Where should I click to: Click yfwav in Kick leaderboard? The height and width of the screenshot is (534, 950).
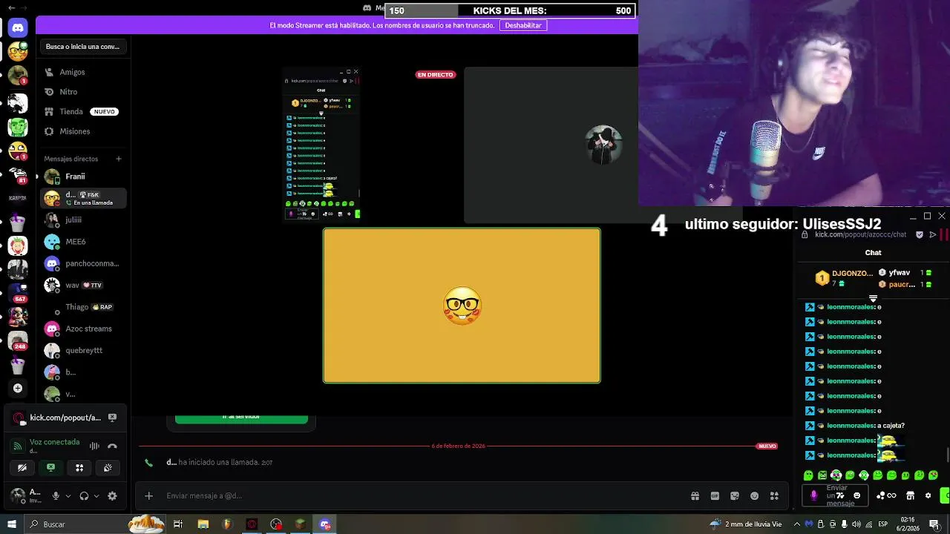899,273
